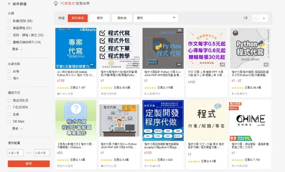This screenshot has width=285, height=172.
Task: Open the CHIME logo product image
Action: 250,120
